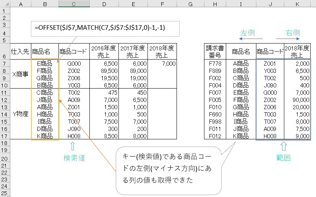This screenshot has width=316, height=197.
Task: Click the キー(検索値) callout text box
Action: [x=169, y=171]
